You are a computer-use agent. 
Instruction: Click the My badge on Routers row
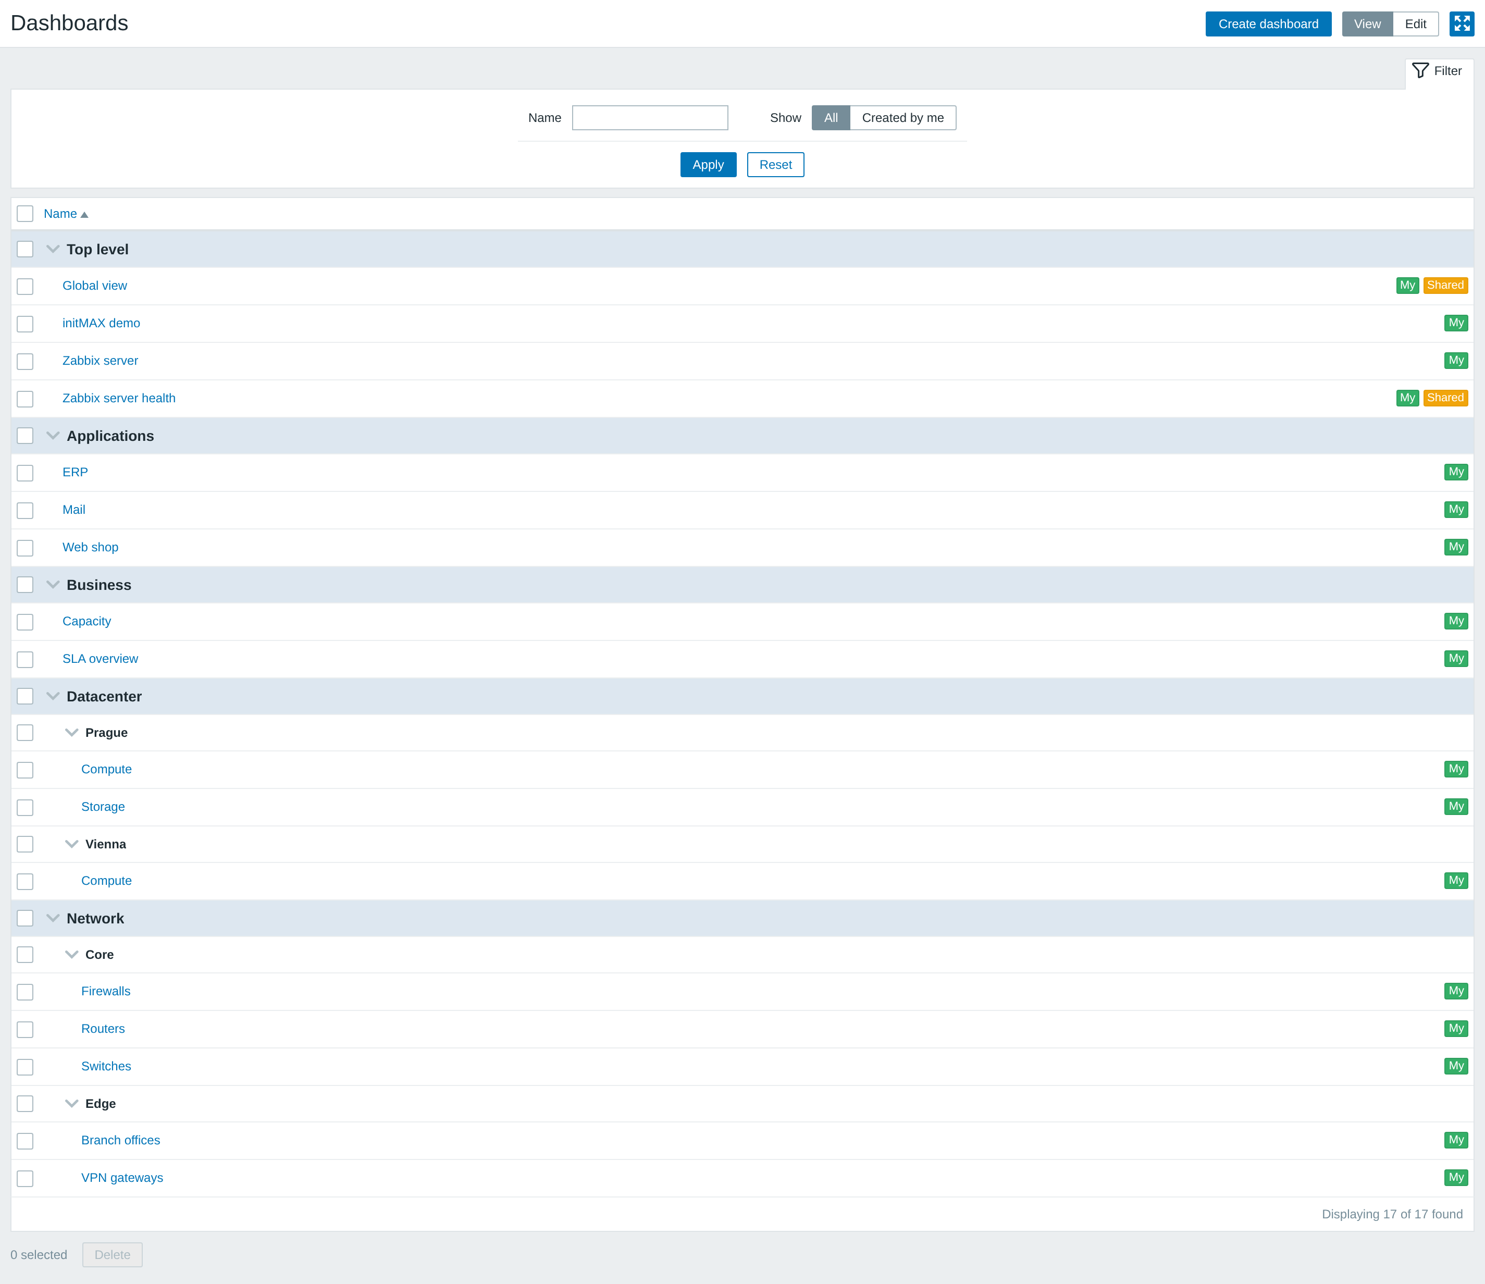(x=1456, y=1029)
